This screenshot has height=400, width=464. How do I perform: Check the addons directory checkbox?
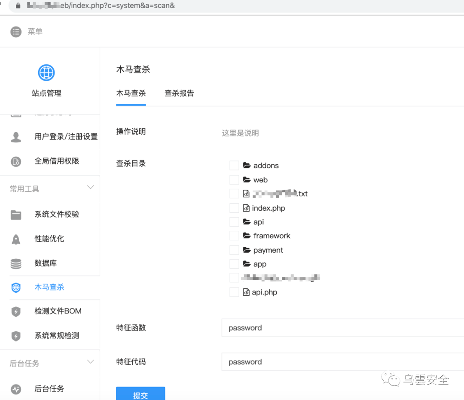pyautogui.click(x=234, y=165)
